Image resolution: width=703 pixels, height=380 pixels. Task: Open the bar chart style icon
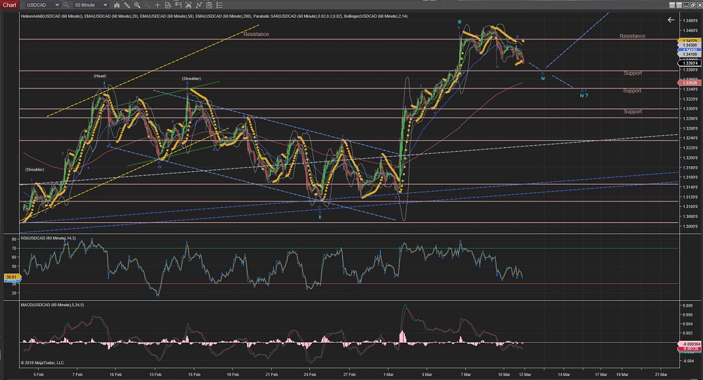click(x=117, y=5)
